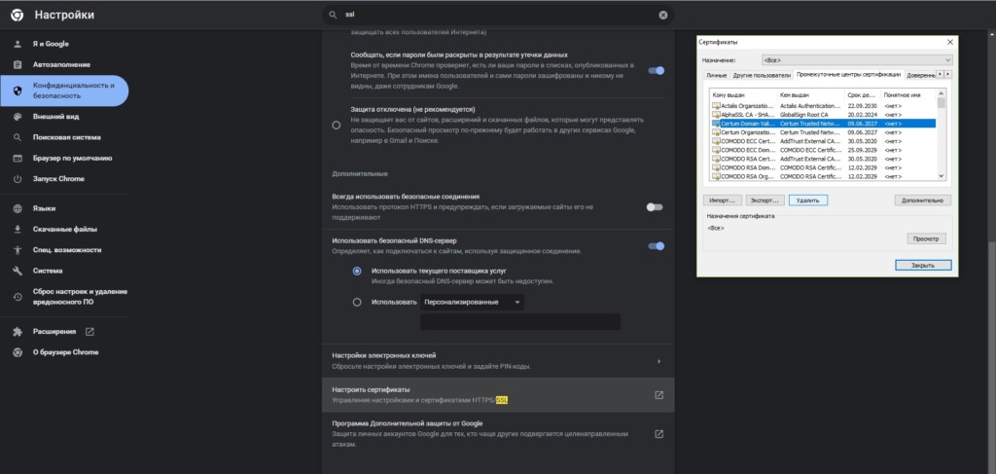996x474 pixels.
Task: Click the Удалить button in certificates dialog
Action: [808, 200]
